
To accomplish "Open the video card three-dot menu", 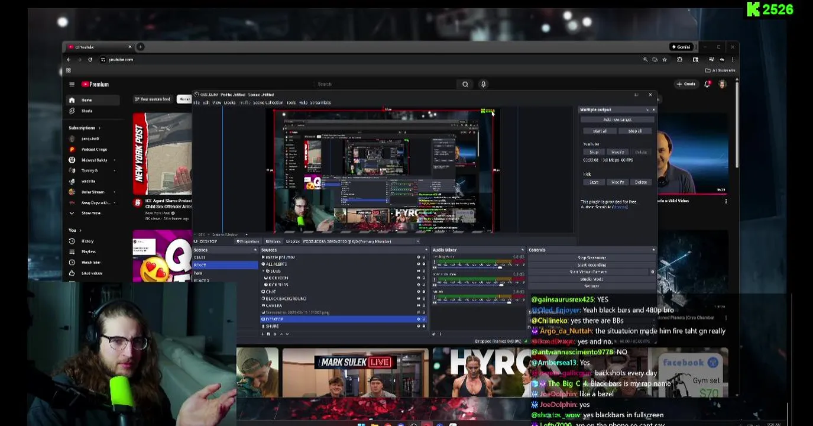I will [726, 201].
